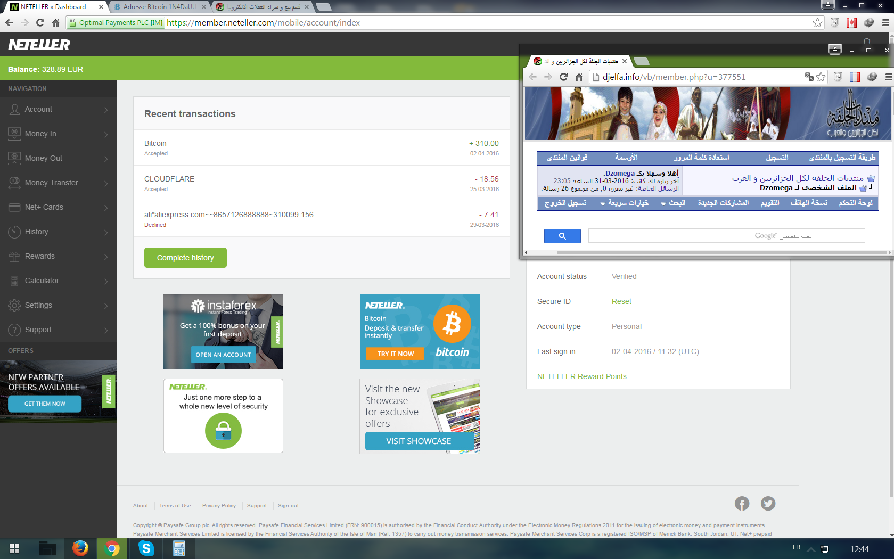Click the aliexpress declined transaction row
This screenshot has width=894, height=559.
click(322, 219)
